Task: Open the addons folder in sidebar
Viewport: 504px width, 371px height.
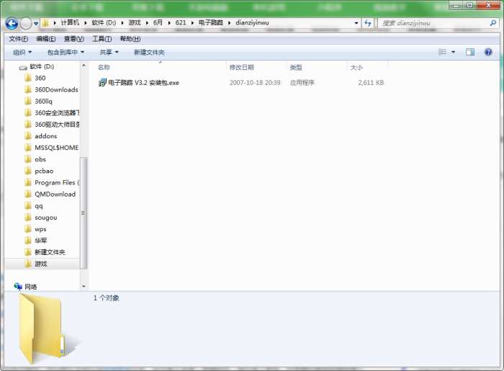Action: 45,136
